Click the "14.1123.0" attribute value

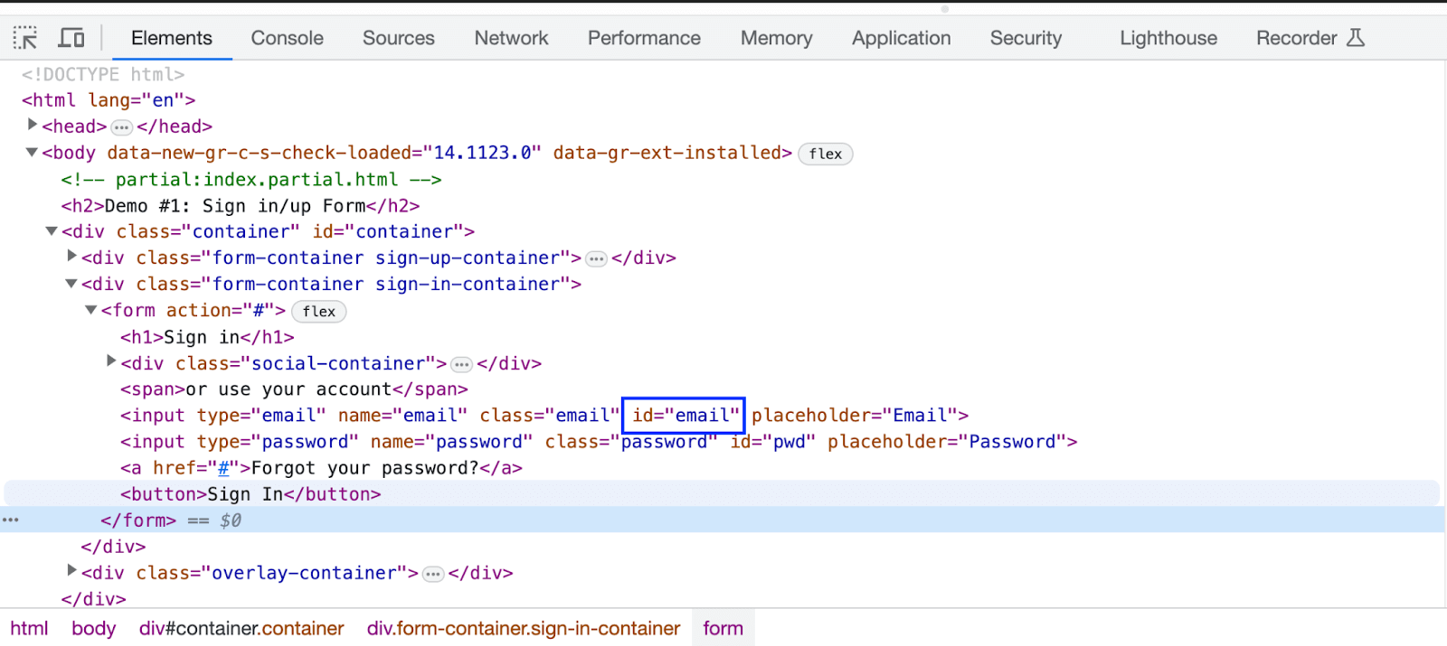[482, 153]
